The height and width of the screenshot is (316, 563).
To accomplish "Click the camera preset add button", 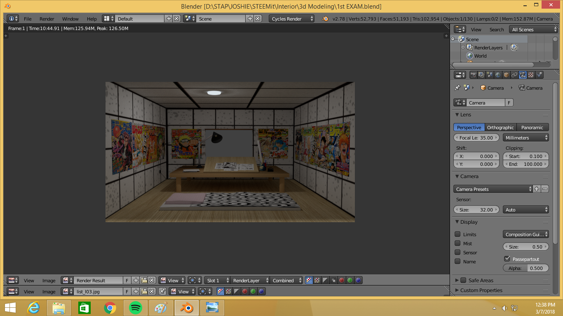I will click(537, 189).
